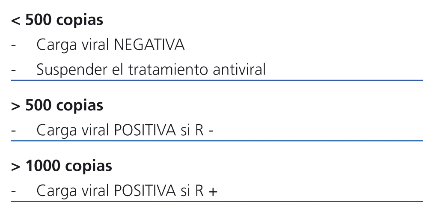Click the "Carga viral POSITIVA si R -" line
Image resolution: width=440 pixels, height=217 pixels.
click(125, 130)
